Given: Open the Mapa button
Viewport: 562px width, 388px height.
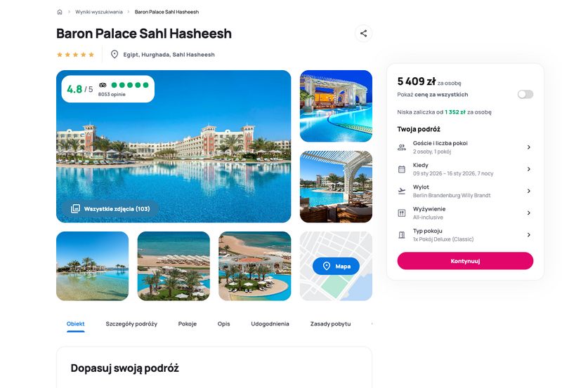Looking at the screenshot, I should click(336, 266).
